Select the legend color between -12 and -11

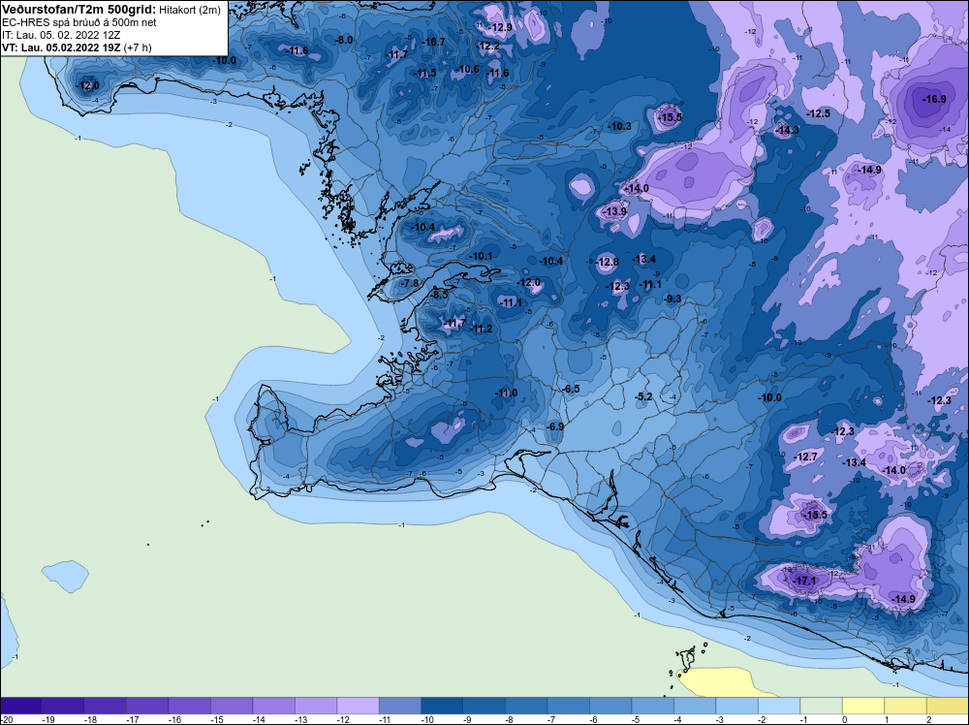[358, 706]
